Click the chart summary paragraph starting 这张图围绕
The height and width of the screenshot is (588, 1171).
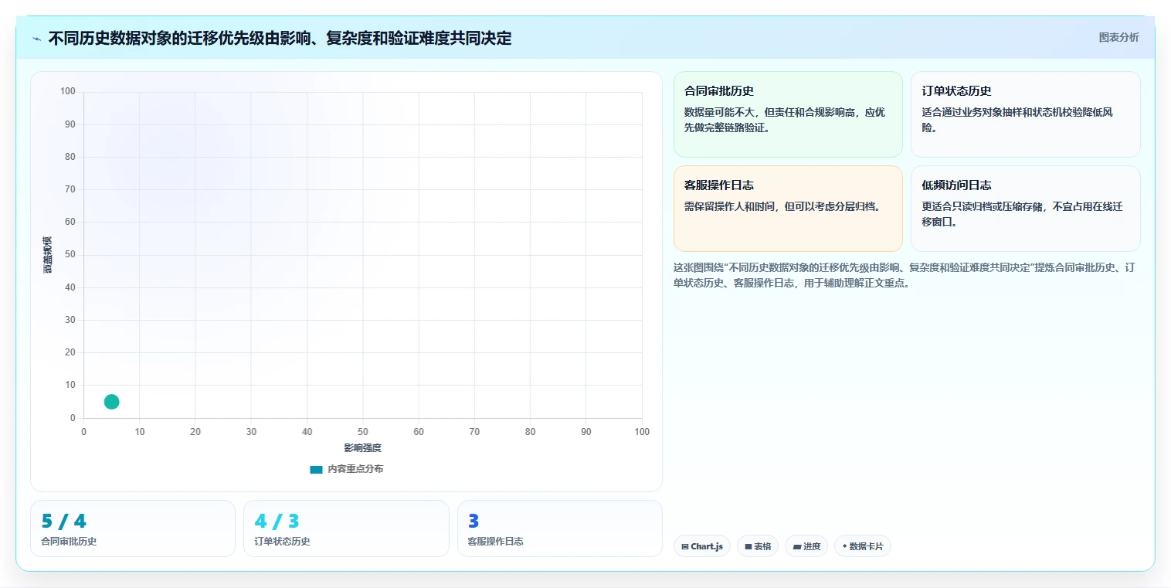[x=905, y=275]
